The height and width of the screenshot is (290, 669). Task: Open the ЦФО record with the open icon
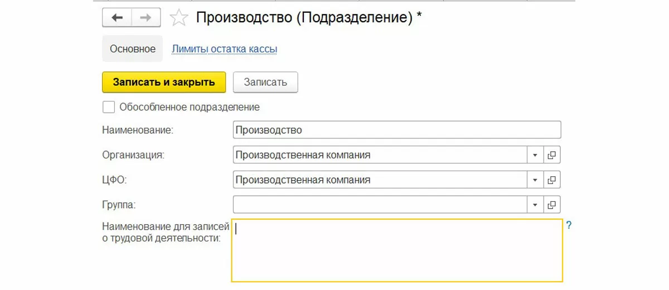pyautogui.click(x=552, y=180)
